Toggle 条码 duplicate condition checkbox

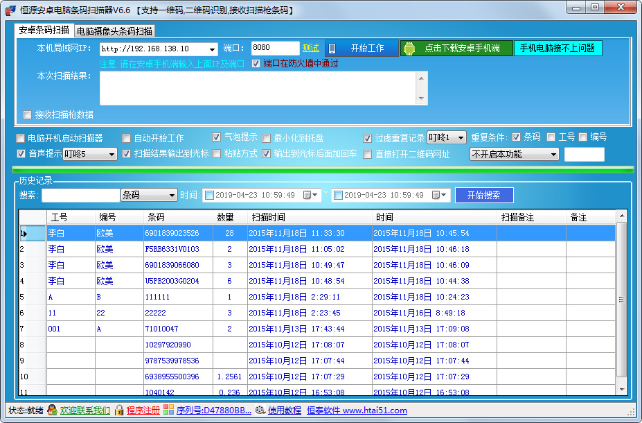point(517,137)
